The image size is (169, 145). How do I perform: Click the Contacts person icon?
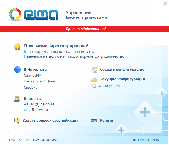17,99
